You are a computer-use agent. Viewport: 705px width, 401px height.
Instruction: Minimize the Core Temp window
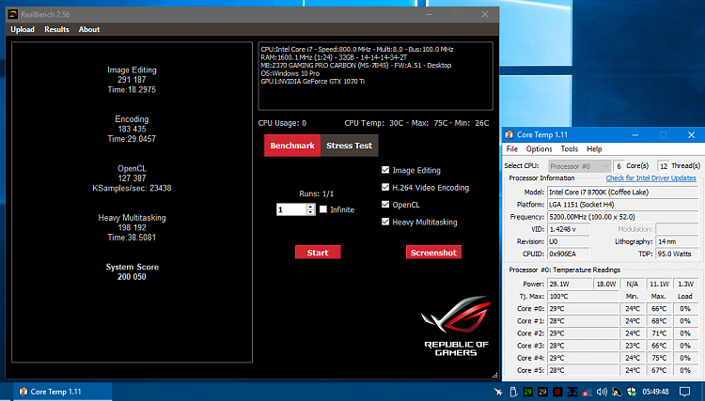tap(635, 134)
